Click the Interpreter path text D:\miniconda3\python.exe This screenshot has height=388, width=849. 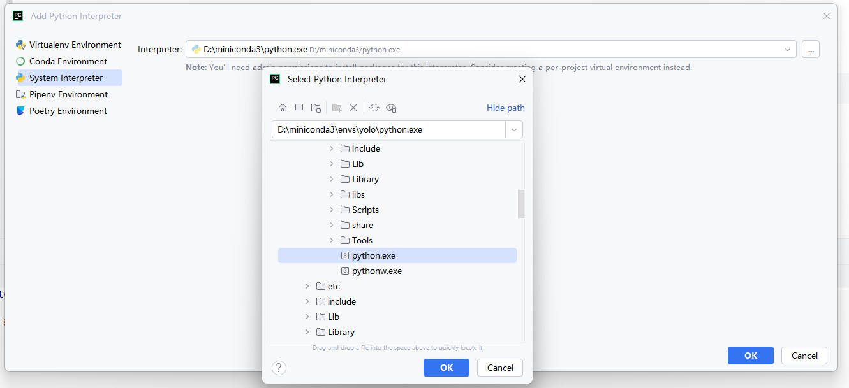click(x=255, y=49)
